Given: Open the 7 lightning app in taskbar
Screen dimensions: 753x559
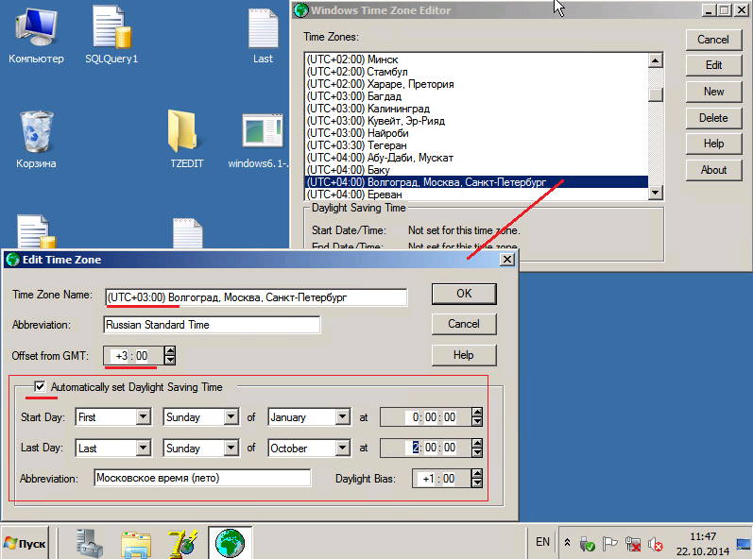Looking at the screenshot, I should pos(183,544).
